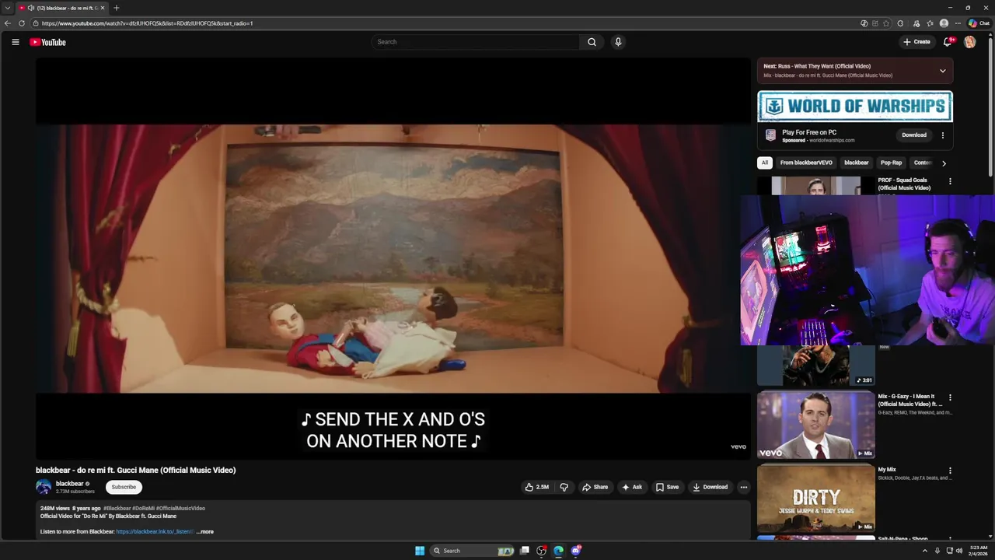This screenshot has width=995, height=560.
Task: Open YouTube notifications bell
Action: 948,42
